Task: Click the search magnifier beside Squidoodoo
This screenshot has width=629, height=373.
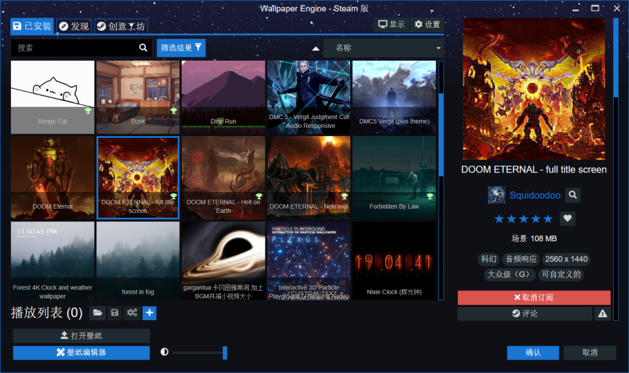Action: [572, 195]
